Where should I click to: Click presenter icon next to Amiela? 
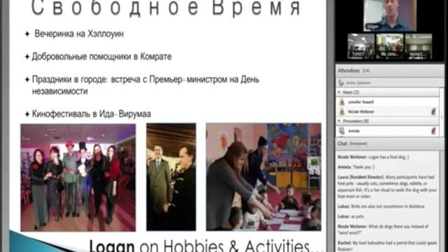pyautogui.click(x=342, y=131)
